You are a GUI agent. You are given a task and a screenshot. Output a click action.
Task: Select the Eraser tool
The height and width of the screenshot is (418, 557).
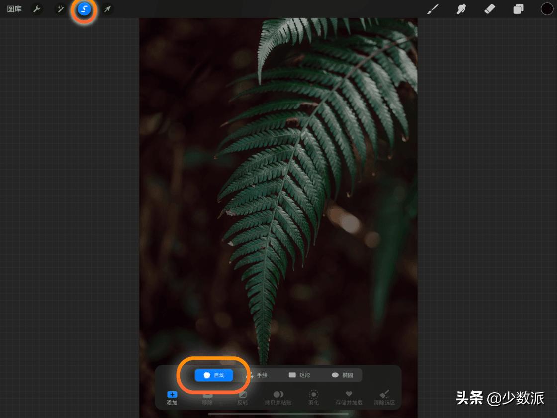[490, 9]
